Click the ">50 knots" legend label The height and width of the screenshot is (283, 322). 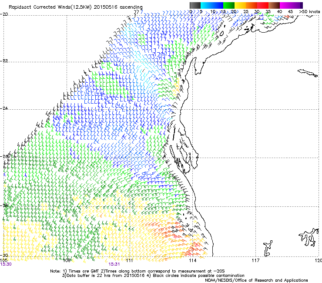pos(309,12)
